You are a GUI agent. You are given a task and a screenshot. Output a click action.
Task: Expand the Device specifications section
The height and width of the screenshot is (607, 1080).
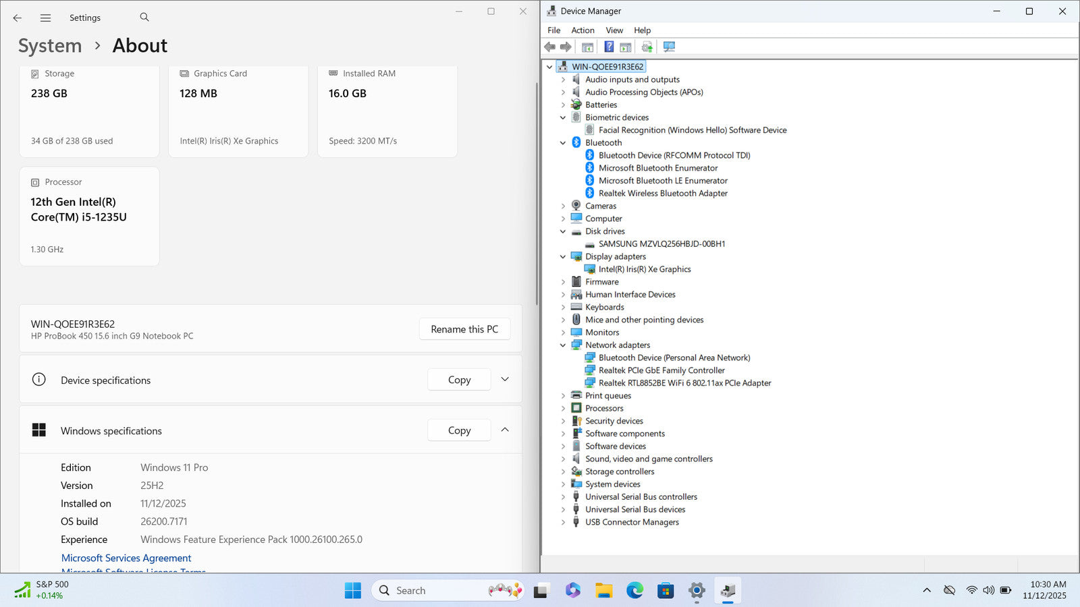coord(505,380)
